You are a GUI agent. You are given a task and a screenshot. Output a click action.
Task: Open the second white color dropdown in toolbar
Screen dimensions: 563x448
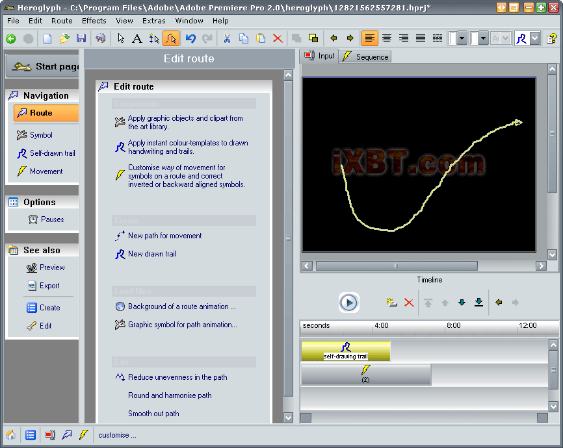pos(483,38)
